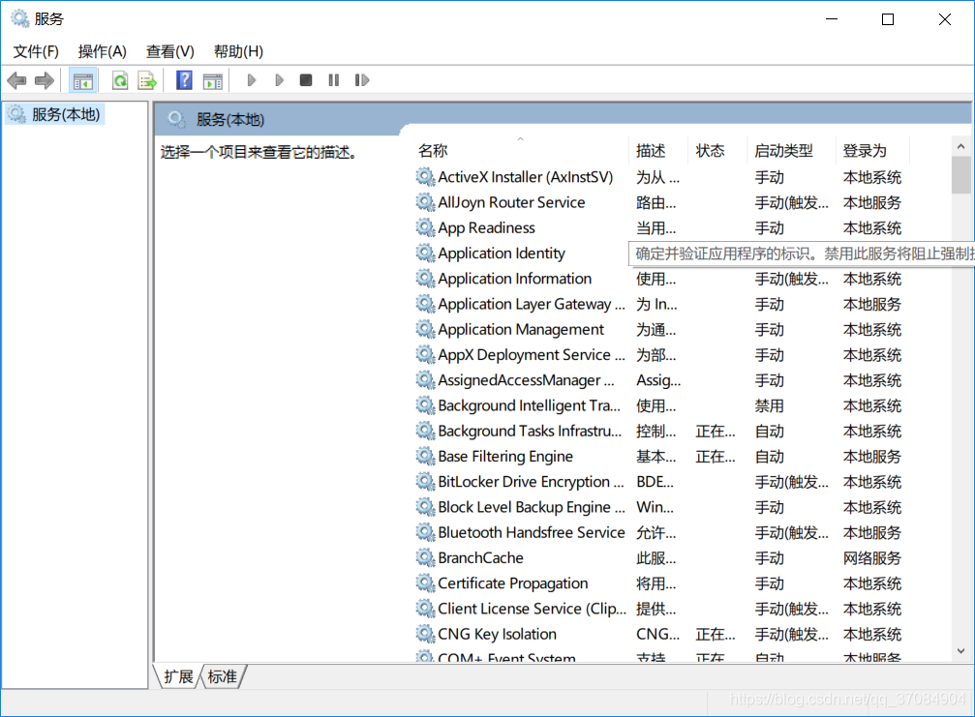This screenshot has width=975, height=717.
Task: Open the 文件(F) menu
Action: [x=36, y=51]
